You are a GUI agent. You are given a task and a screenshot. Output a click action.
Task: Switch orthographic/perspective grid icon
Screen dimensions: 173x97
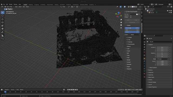(121, 28)
